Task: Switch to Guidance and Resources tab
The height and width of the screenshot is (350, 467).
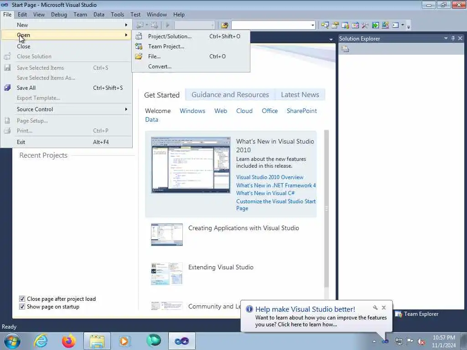Action: 230,95
